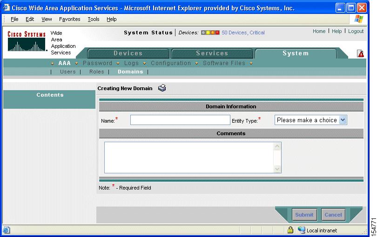Click the Domain Information section header

pos(231,106)
